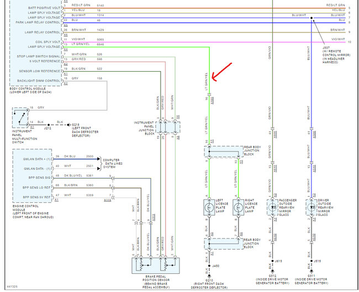Screen dimensions: 359x292
Task: Select the Passenger Outside Rearview Mirror Glass symbol
Action: (x=272, y=208)
